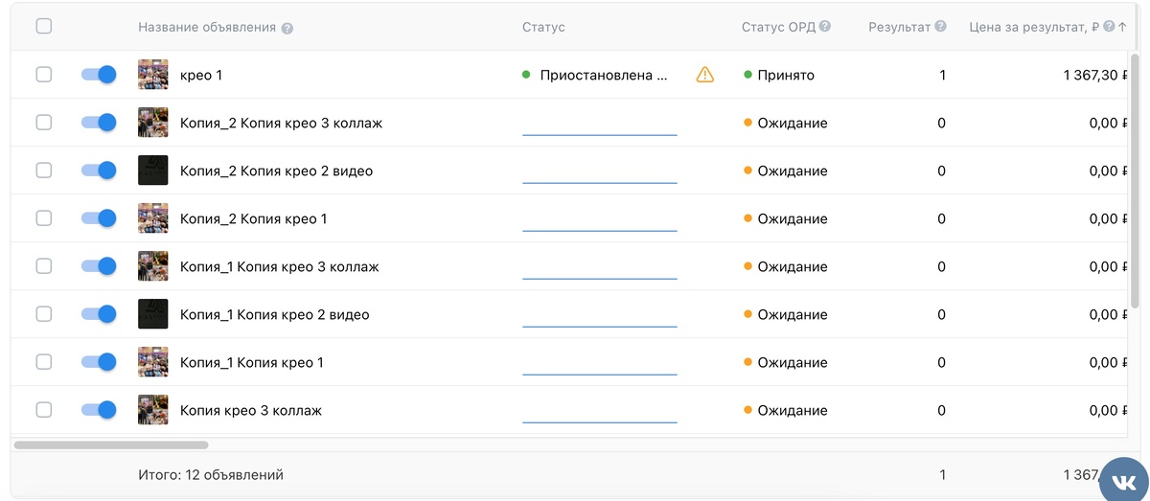Open the ad named Копия_2 Копия крео 1

(x=253, y=218)
